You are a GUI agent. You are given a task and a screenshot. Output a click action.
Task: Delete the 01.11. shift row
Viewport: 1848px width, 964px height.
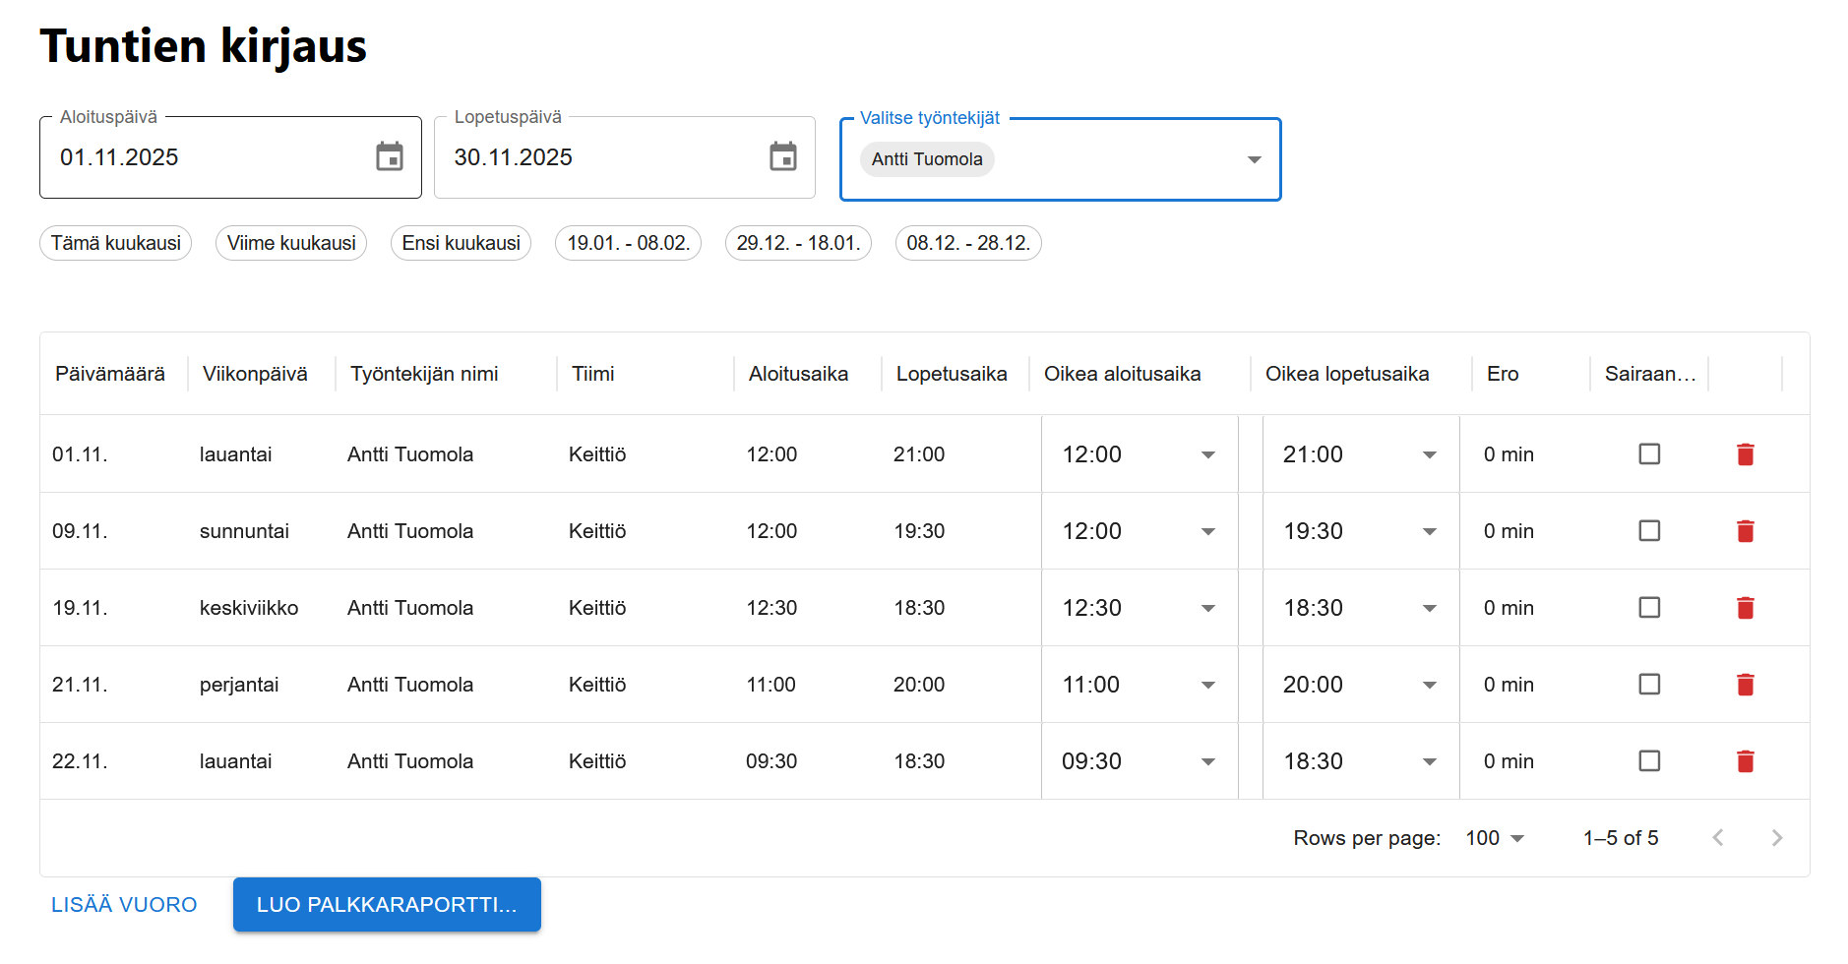pyautogui.click(x=1745, y=454)
